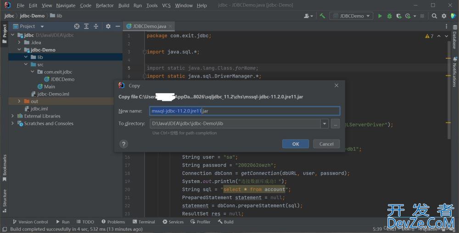
Task: Open the Profiler tool window
Action: (x=201, y=222)
